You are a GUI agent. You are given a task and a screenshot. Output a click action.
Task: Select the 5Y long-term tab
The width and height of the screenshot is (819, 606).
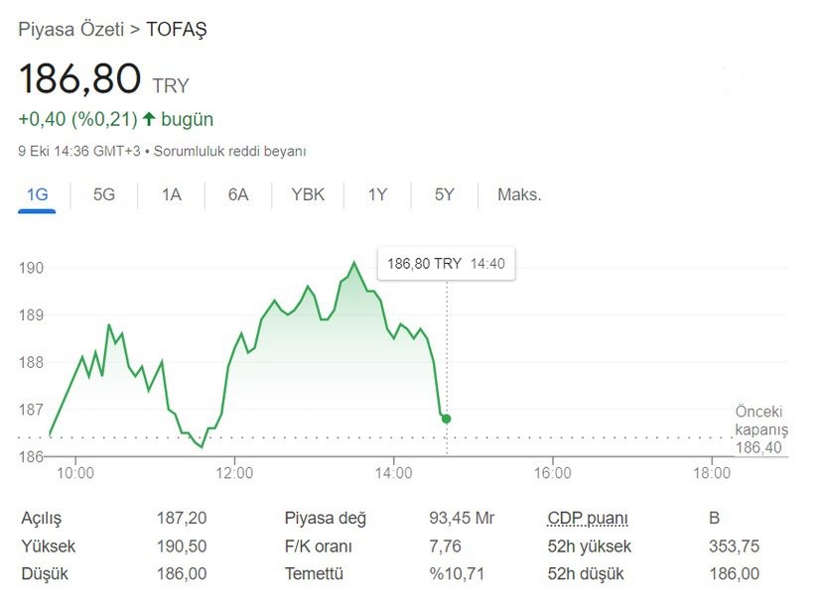pyautogui.click(x=443, y=194)
